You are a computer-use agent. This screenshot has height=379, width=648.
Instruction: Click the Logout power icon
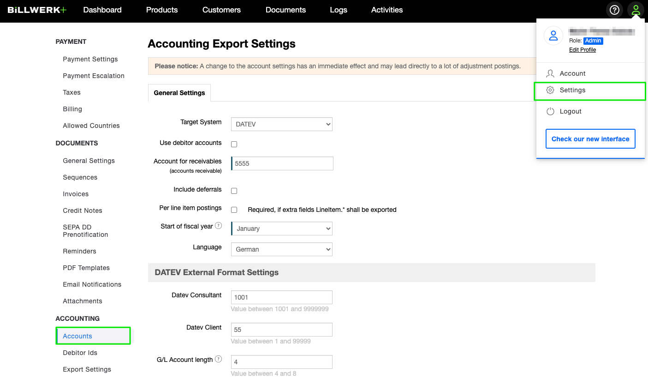[550, 111]
